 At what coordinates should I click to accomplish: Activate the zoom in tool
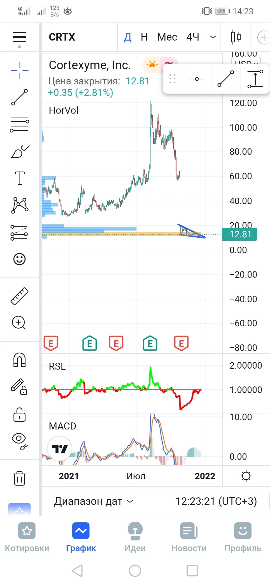coord(19,323)
